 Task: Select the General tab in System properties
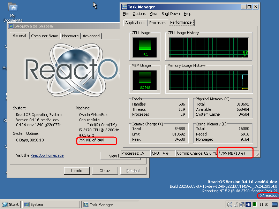tap(20, 36)
